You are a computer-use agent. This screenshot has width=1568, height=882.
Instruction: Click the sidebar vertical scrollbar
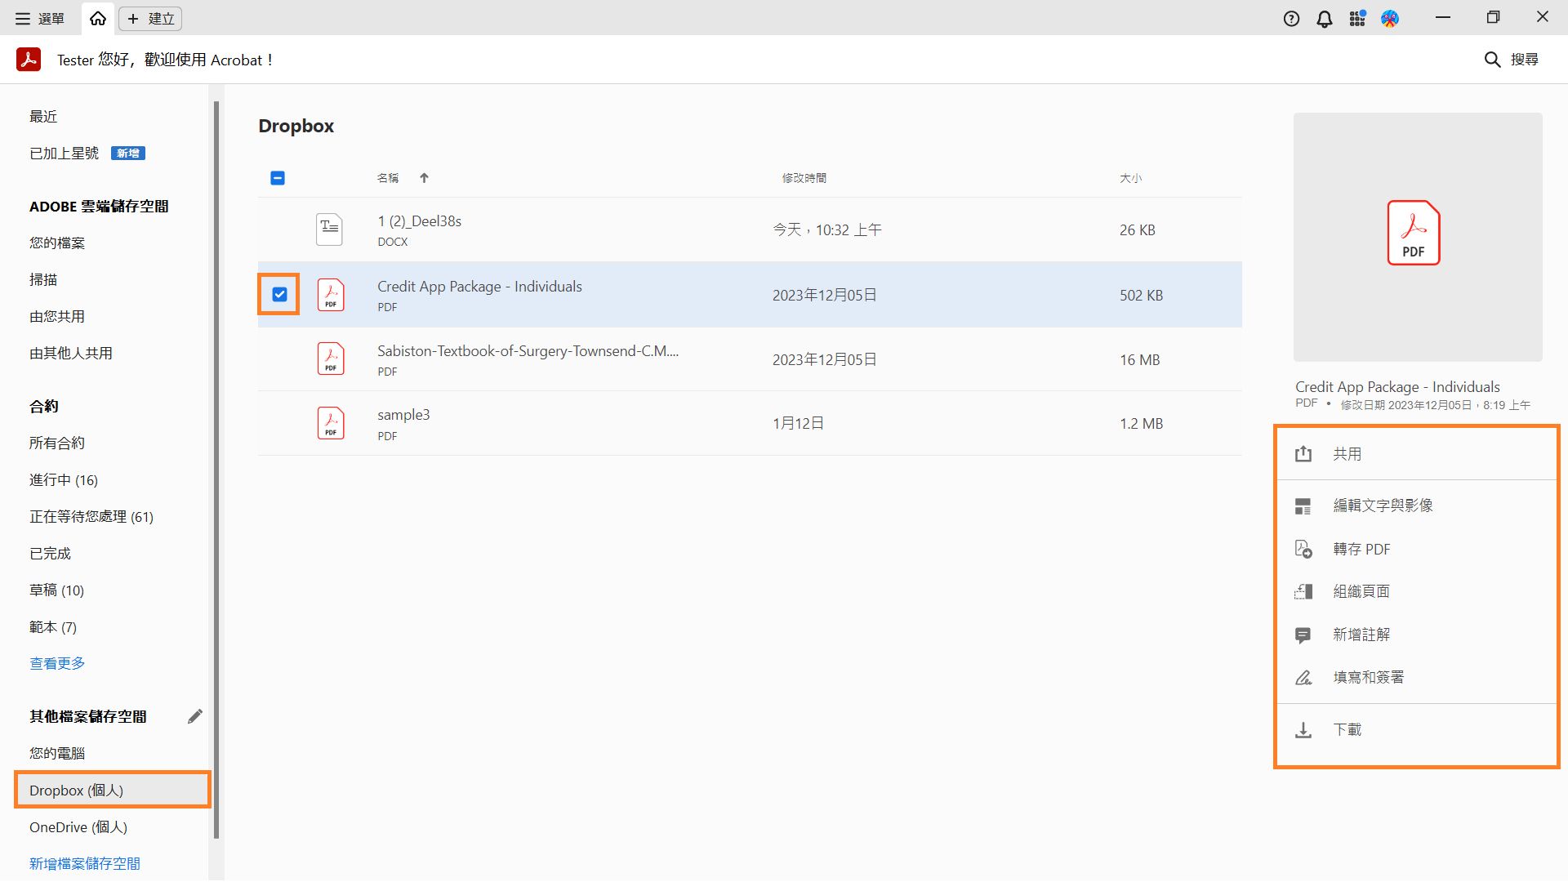coord(216,470)
